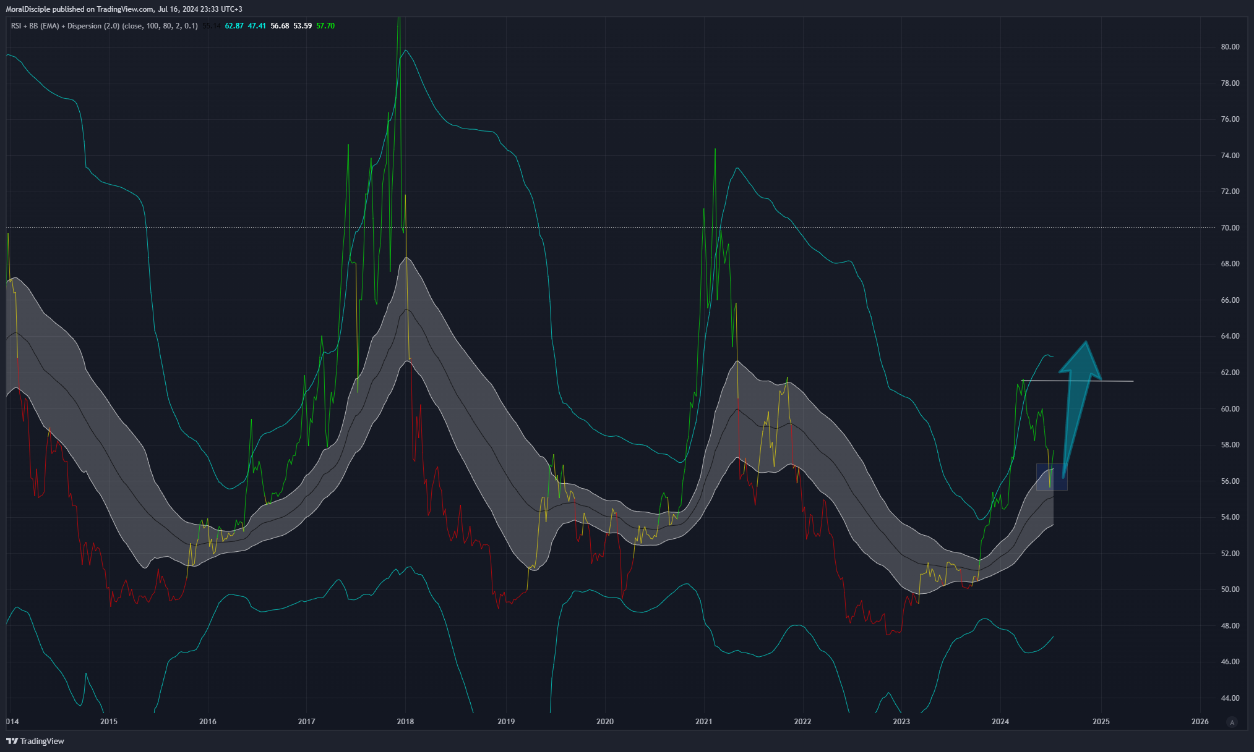Click the 2020 label on the time axis
This screenshot has width=1254, height=752.
pyautogui.click(x=605, y=722)
